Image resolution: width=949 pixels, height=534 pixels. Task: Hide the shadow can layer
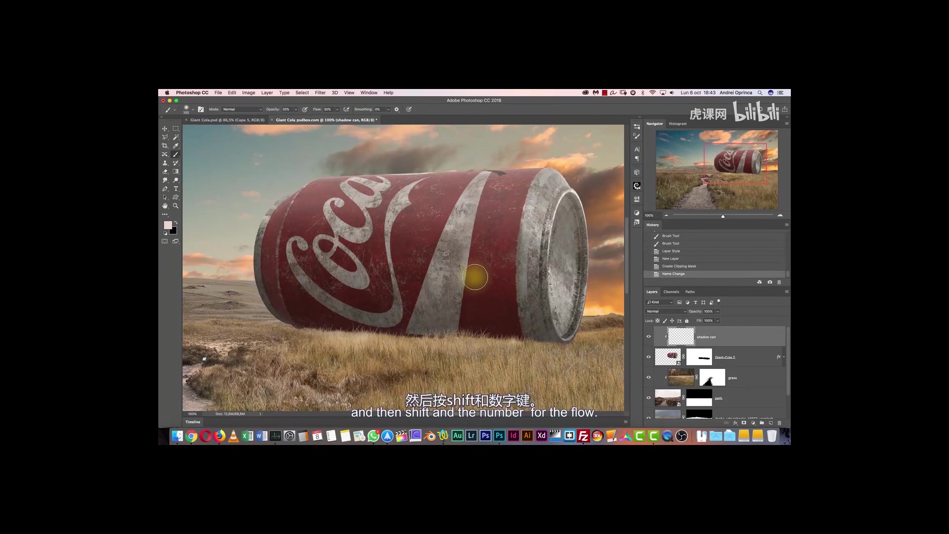(648, 337)
